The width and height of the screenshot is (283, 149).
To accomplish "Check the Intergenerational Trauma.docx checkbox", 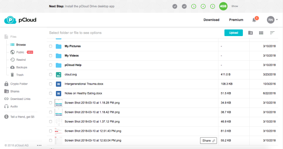I will [51, 84].
